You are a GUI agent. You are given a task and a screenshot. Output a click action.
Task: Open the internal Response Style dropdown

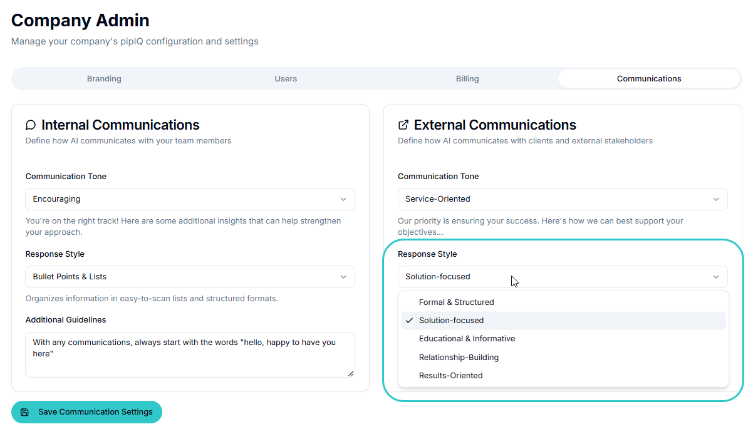coord(190,277)
